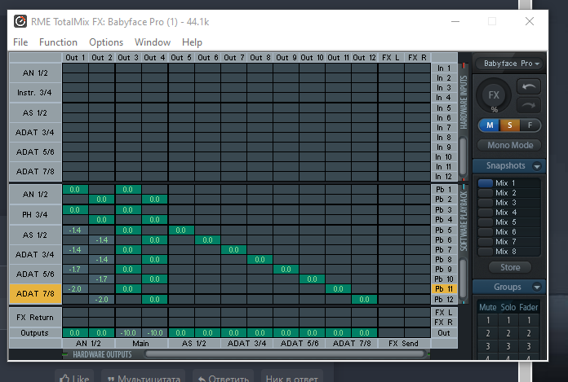The image size is (568, 382).
Task: Click the In 1 row label
Action: pos(444,68)
